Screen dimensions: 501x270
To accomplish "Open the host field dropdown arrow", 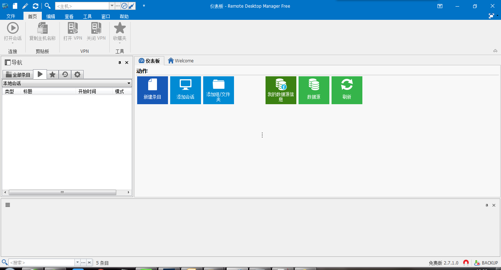I will [111, 6].
